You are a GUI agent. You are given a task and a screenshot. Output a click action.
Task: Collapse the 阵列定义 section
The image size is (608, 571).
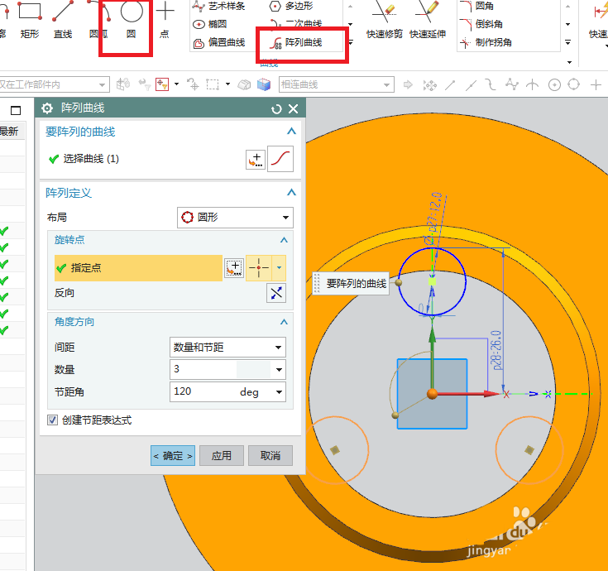[x=291, y=193]
